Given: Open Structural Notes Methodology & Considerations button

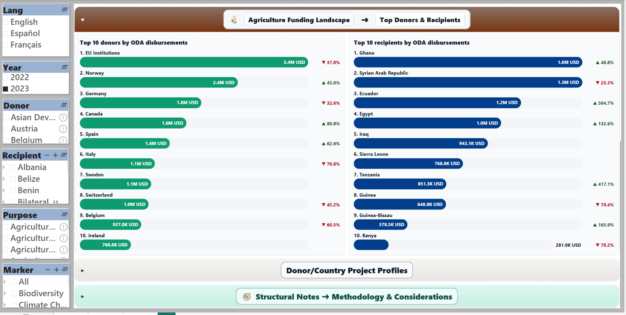Looking at the screenshot, I should (346, 297).
